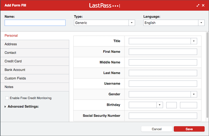
Task: Switch to the Notes tab
Action: pos(35,87)
